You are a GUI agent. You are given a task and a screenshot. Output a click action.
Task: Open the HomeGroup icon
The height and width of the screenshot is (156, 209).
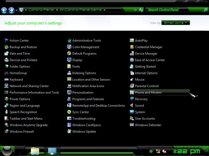pyautogui.click(x=6, y=73)
